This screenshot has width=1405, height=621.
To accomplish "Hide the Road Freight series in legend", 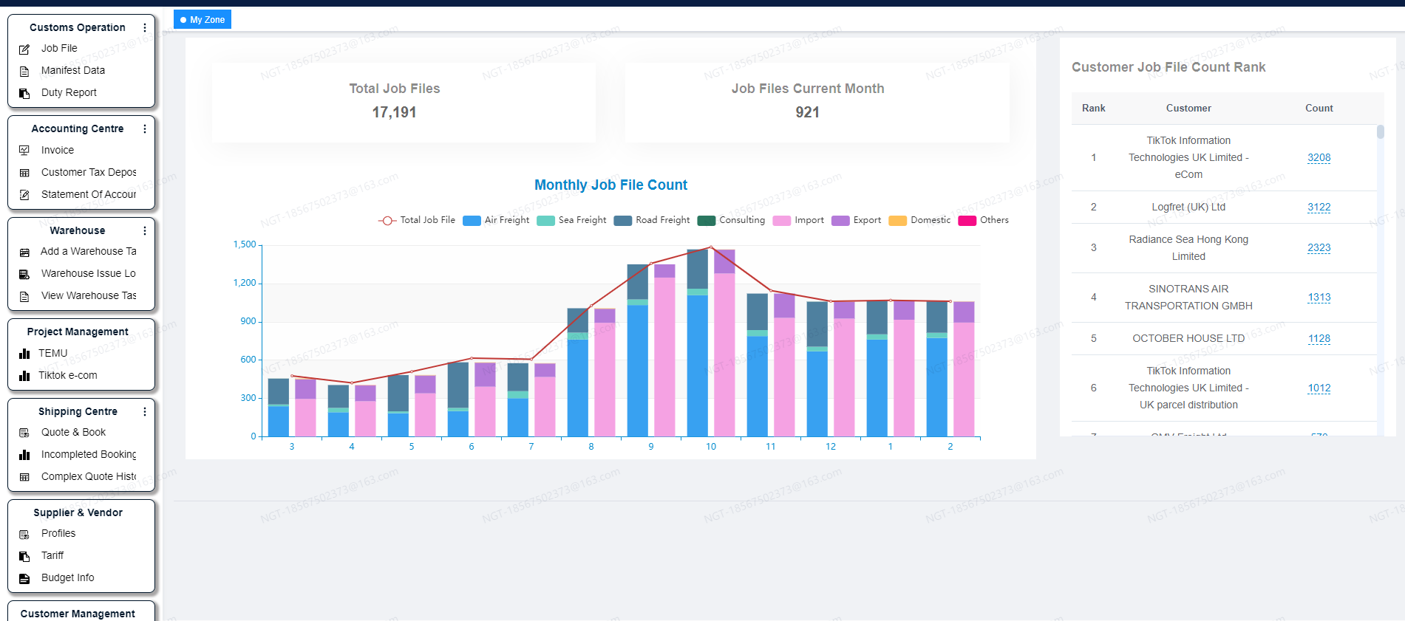I will pyautogui.click(x=652, y=220).
